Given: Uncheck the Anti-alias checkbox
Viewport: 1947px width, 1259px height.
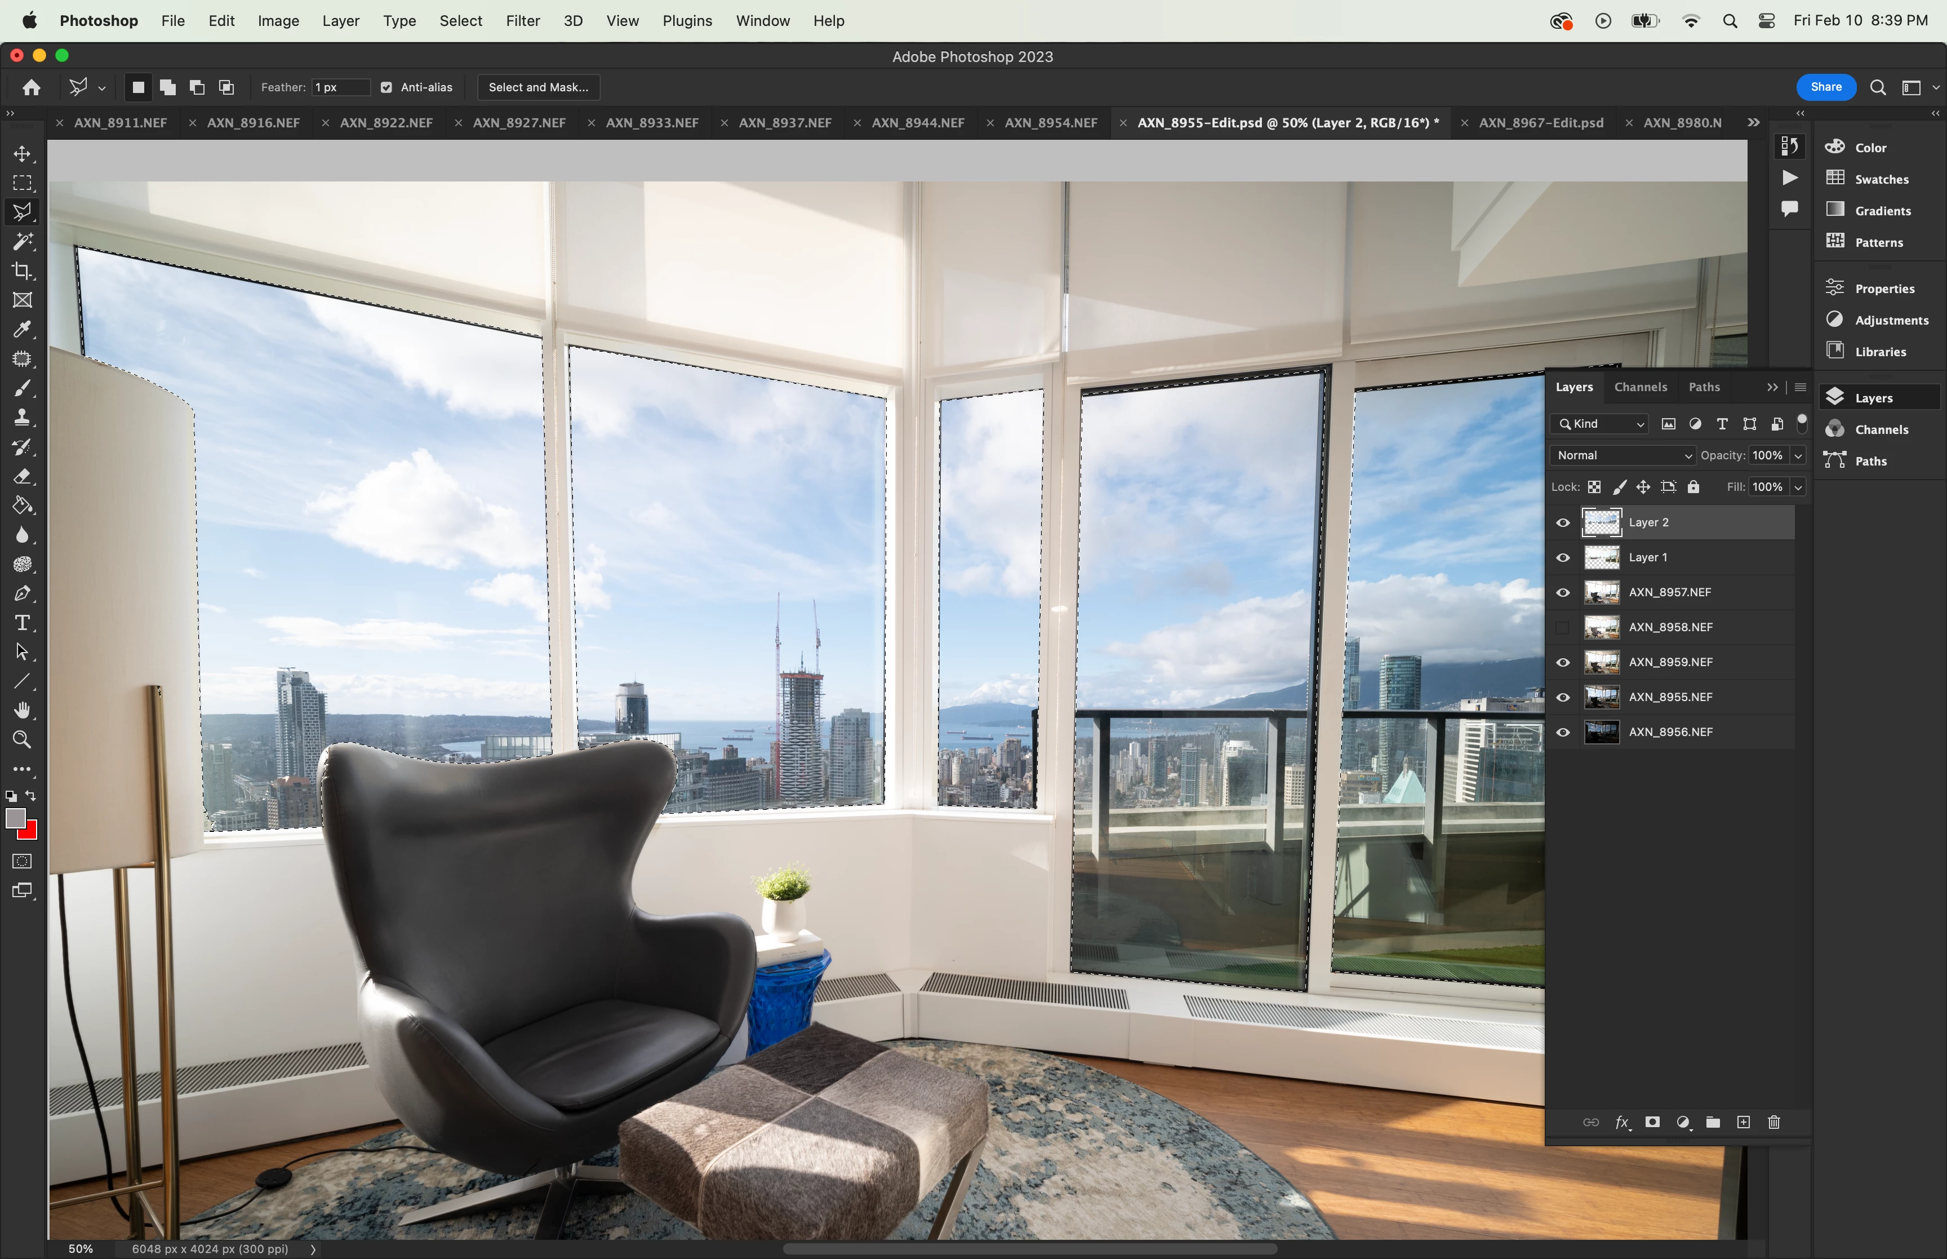Looking at the screenshot, I should 386,87.
